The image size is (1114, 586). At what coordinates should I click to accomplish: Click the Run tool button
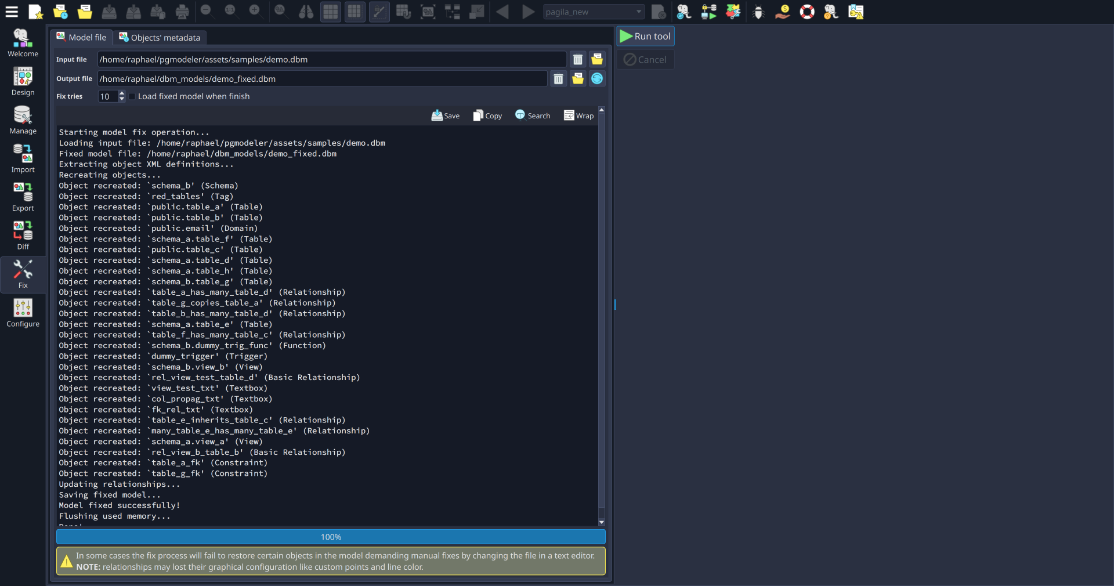pos(645,36)
